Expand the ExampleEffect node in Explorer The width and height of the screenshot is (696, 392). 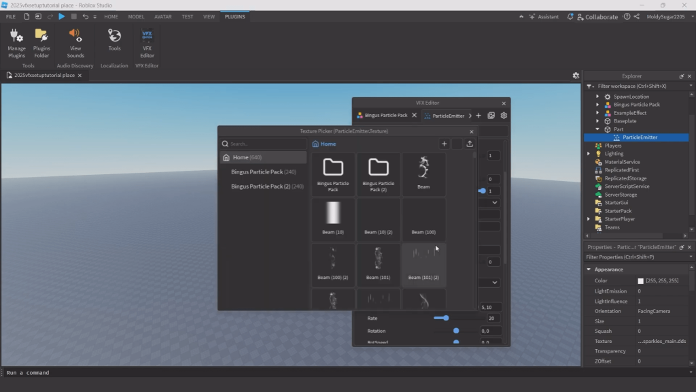point(597,113)
